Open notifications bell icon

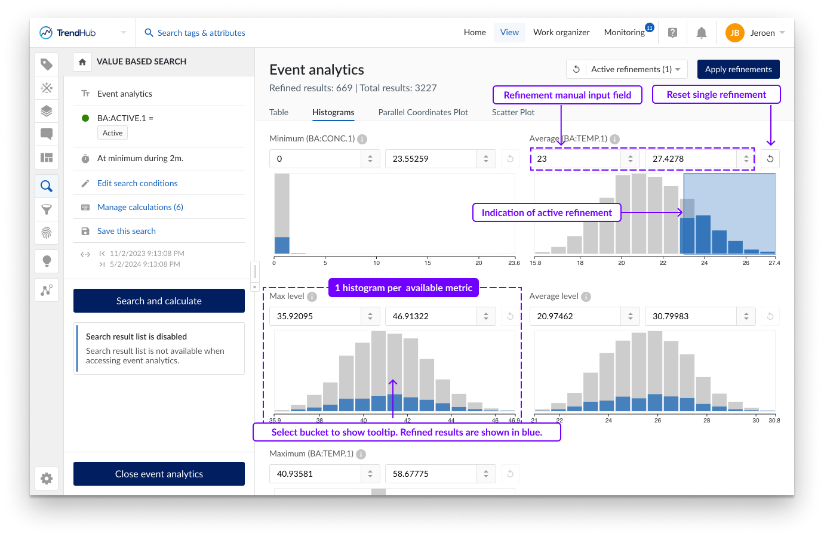[x=702, y=33]
